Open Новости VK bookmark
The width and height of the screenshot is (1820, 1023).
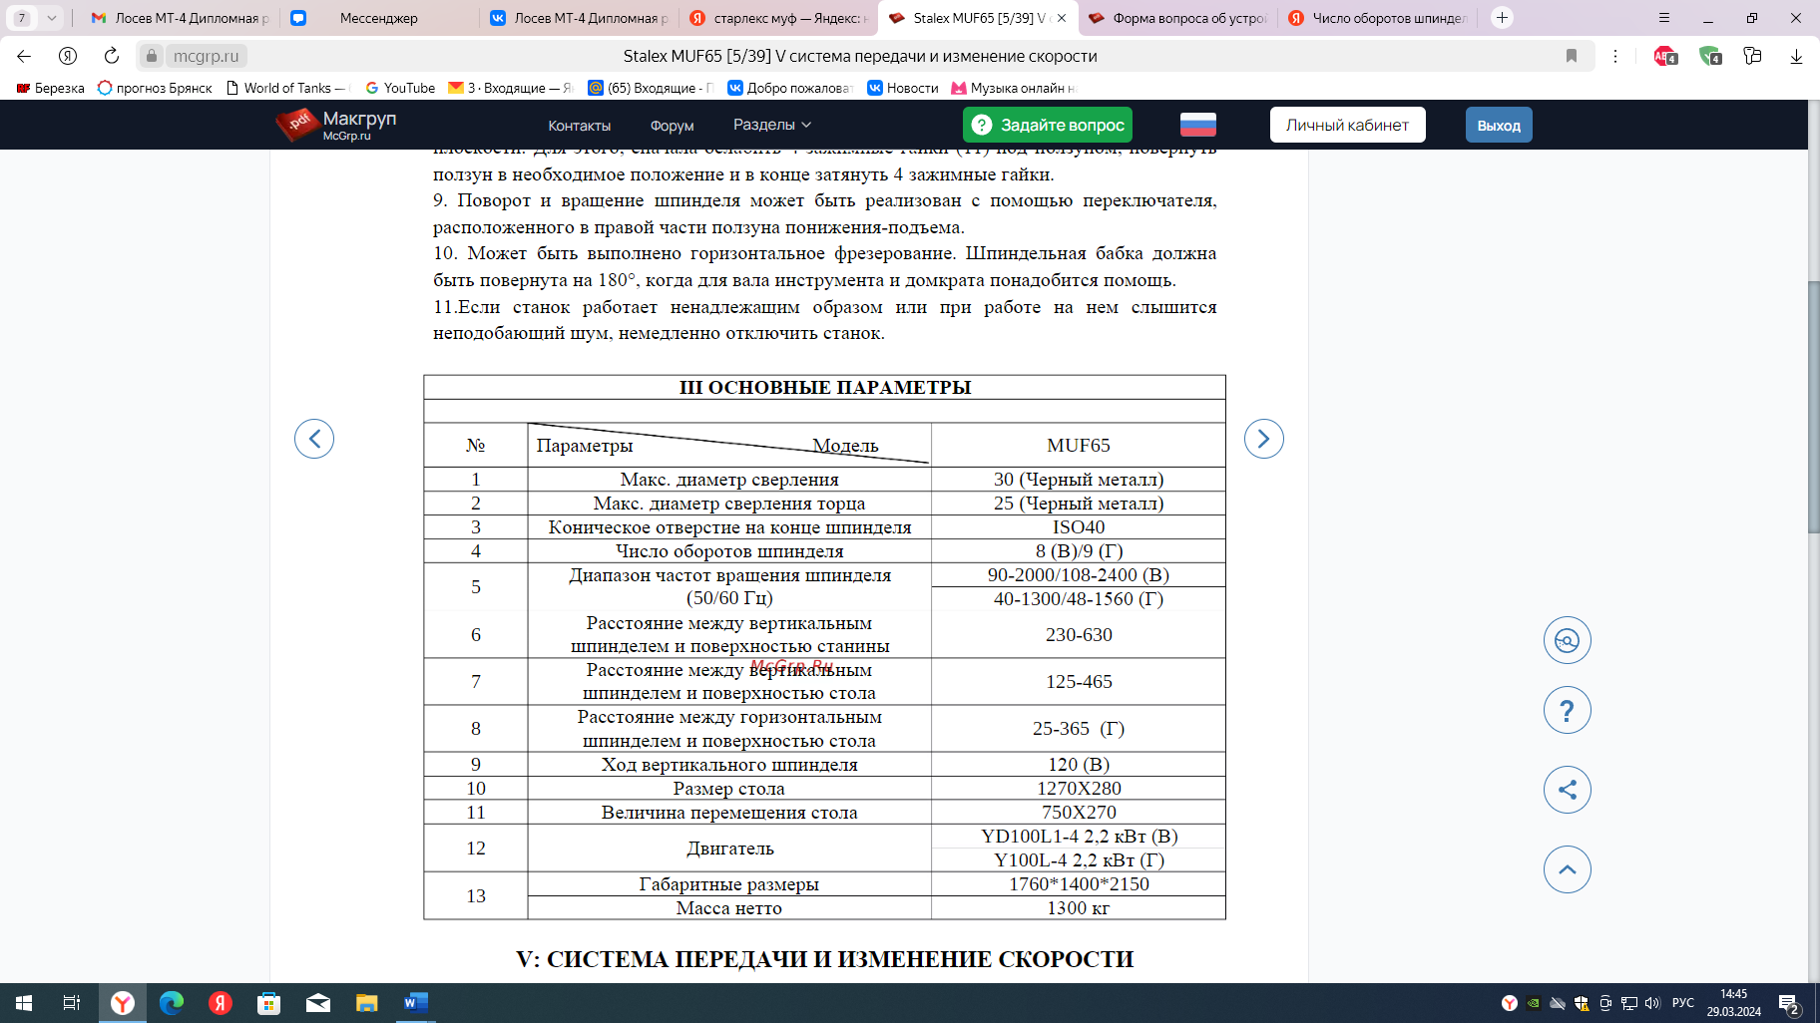pyautogui.click(x=903, y=88)
